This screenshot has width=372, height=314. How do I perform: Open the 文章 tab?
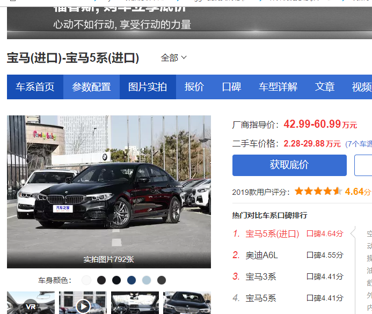pyautogui.click(x=325, y=87)
